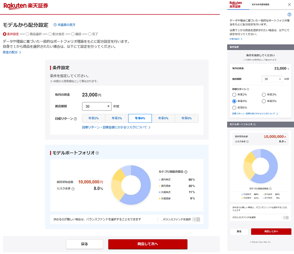Select the 条件設定 step indicator

click(11, 34)
